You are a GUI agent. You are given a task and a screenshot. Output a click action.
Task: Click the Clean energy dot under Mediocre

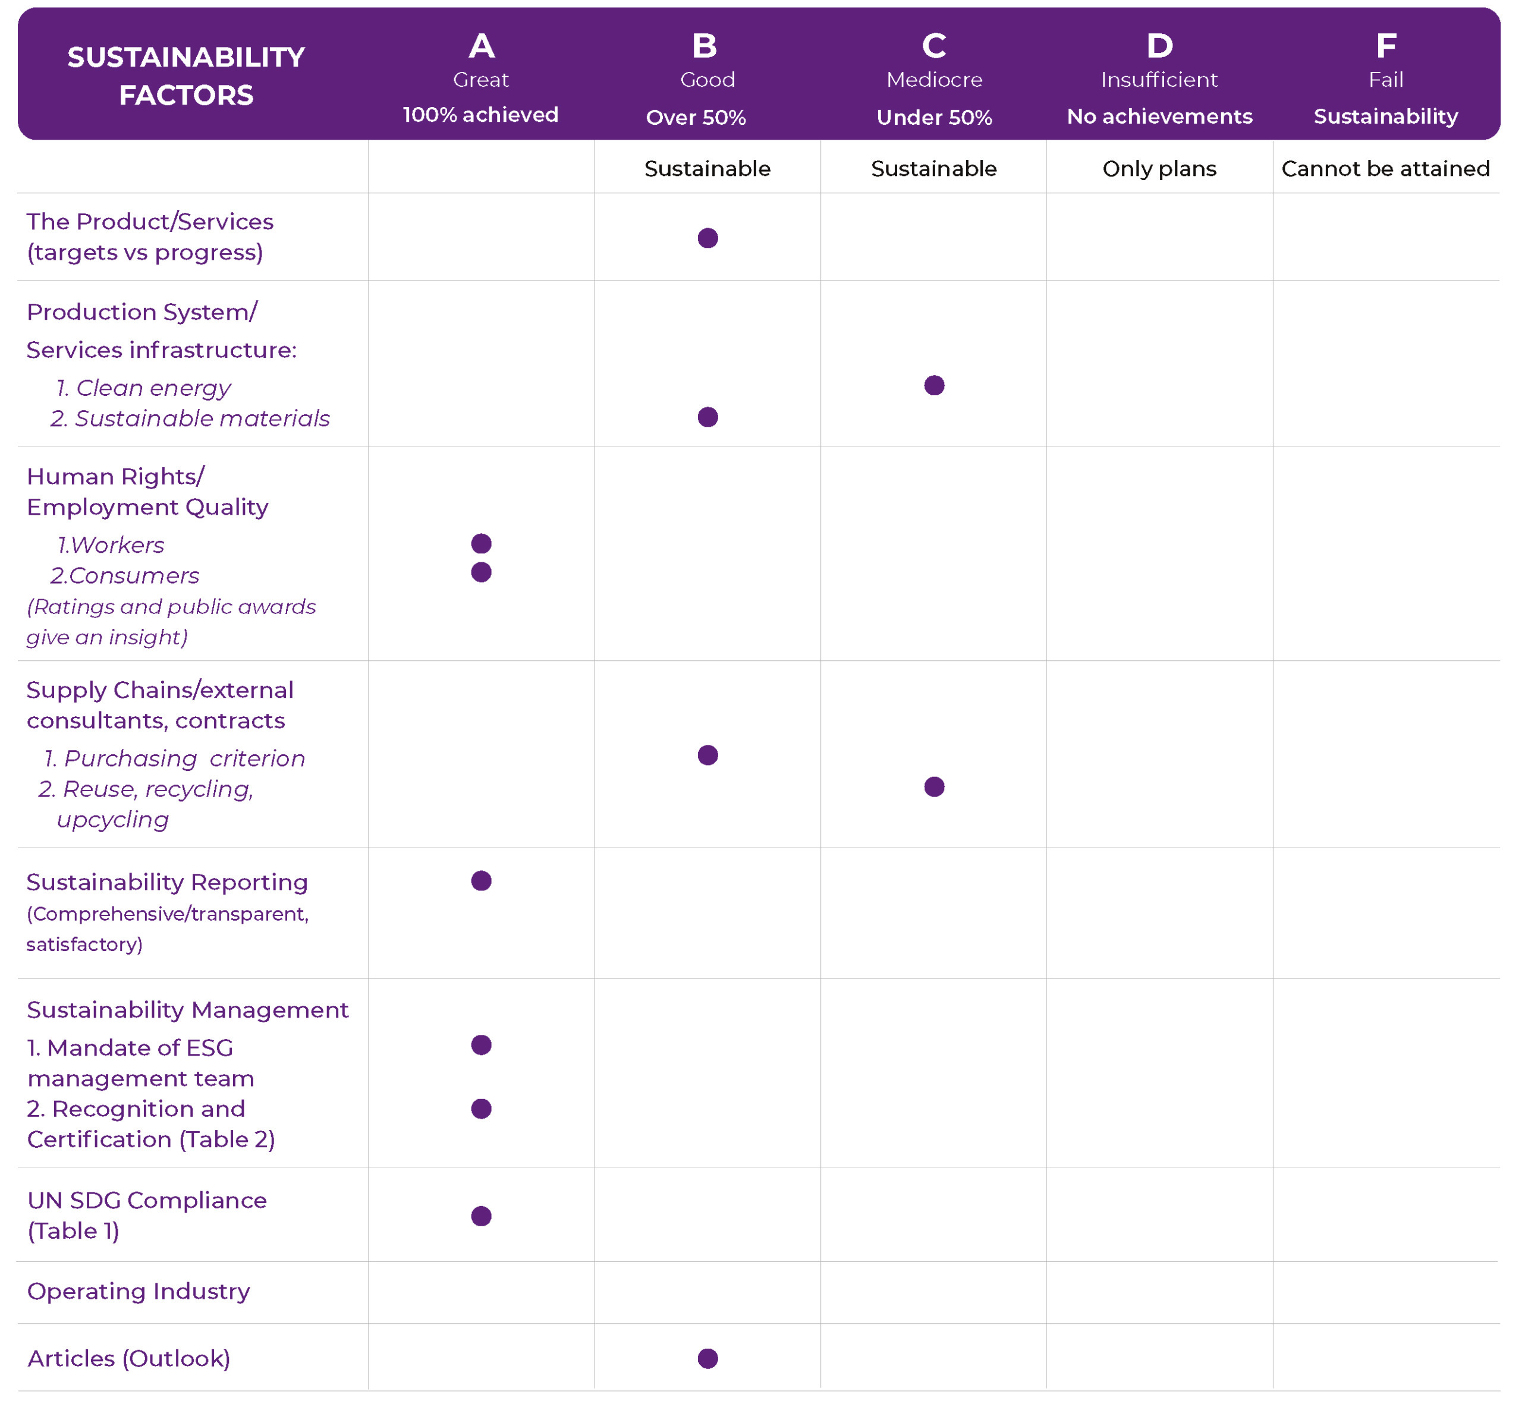(933, 385)
